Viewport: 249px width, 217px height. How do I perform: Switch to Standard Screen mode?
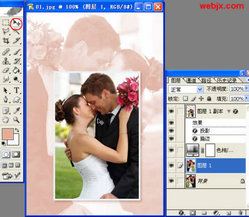coord(4,165)
